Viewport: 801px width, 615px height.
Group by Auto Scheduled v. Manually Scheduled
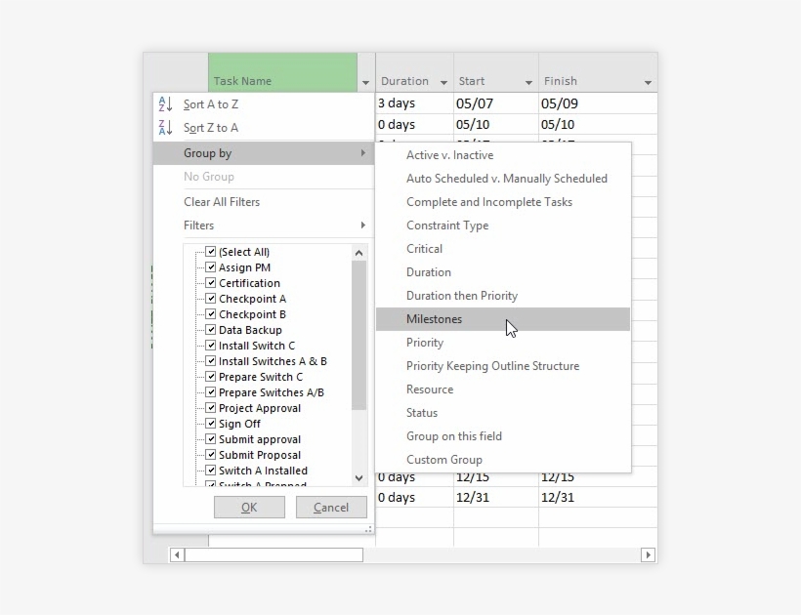pos(503,179)
